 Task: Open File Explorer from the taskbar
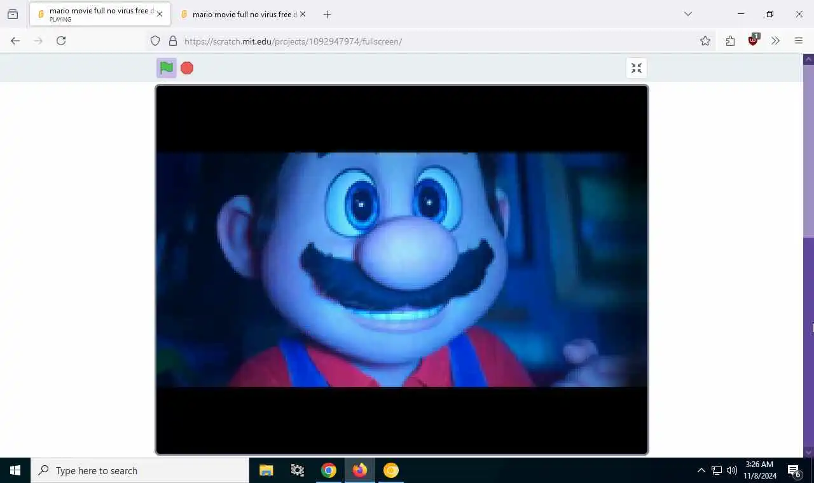coord(266,470)
